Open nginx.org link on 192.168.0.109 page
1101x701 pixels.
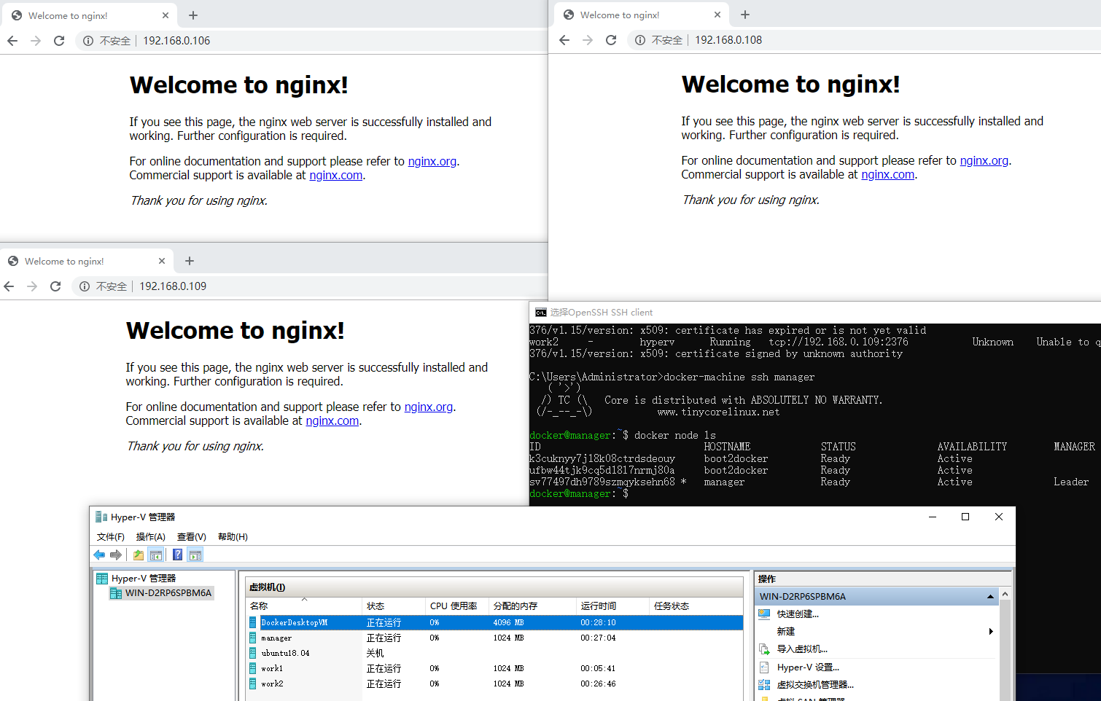(x=429, y=407)
